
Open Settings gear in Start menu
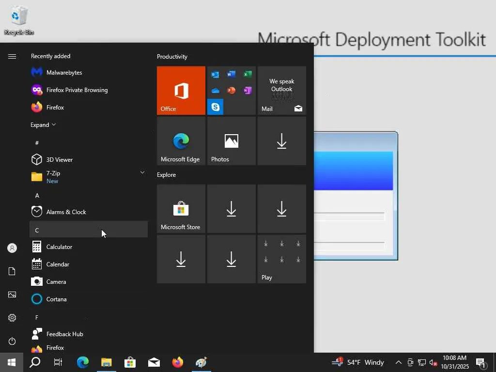pos(12,318)
